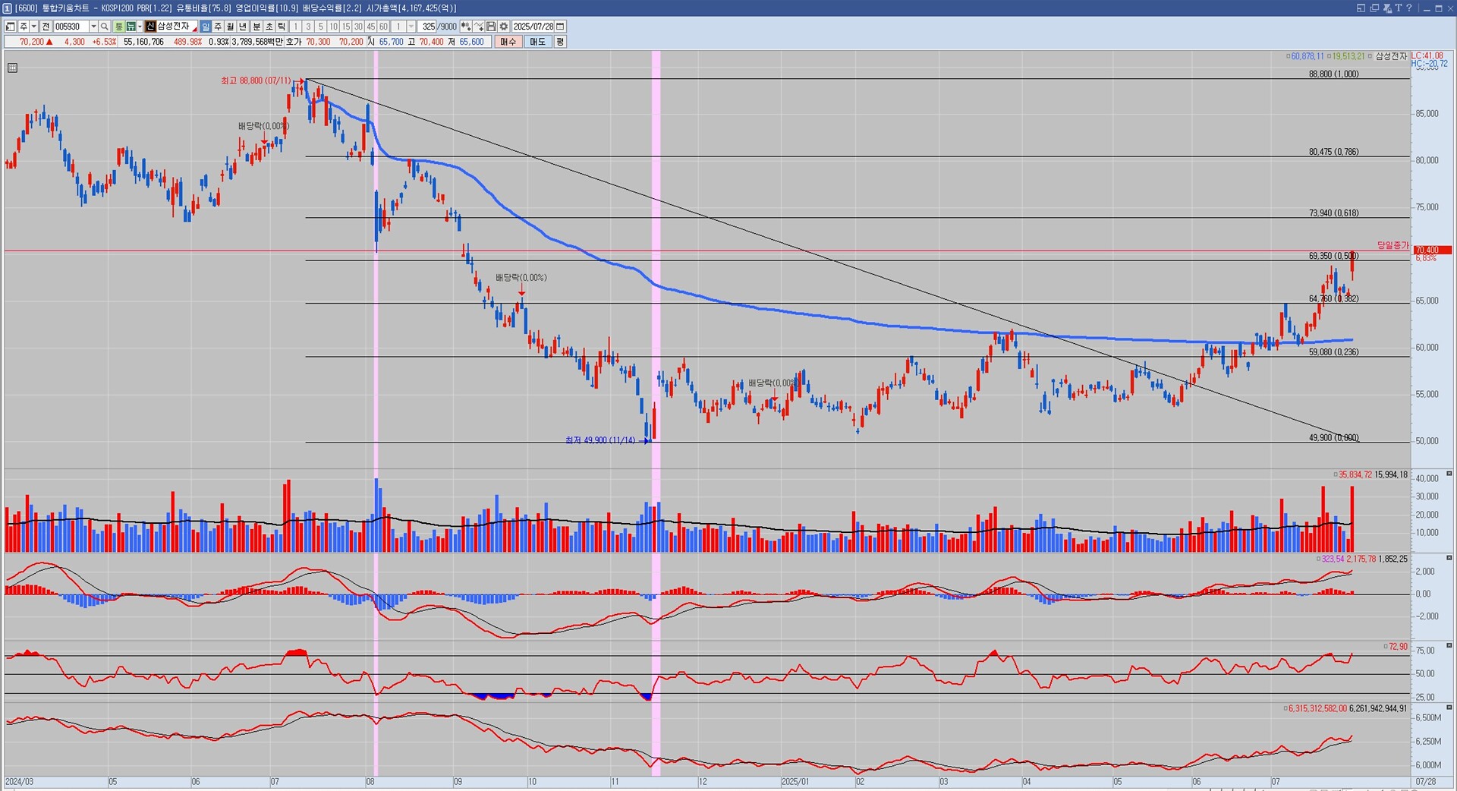Image resolution: width=1457 pixels, height=791 pixels.
Task: Open the chart settings gear icon
Action: (503, 27)
